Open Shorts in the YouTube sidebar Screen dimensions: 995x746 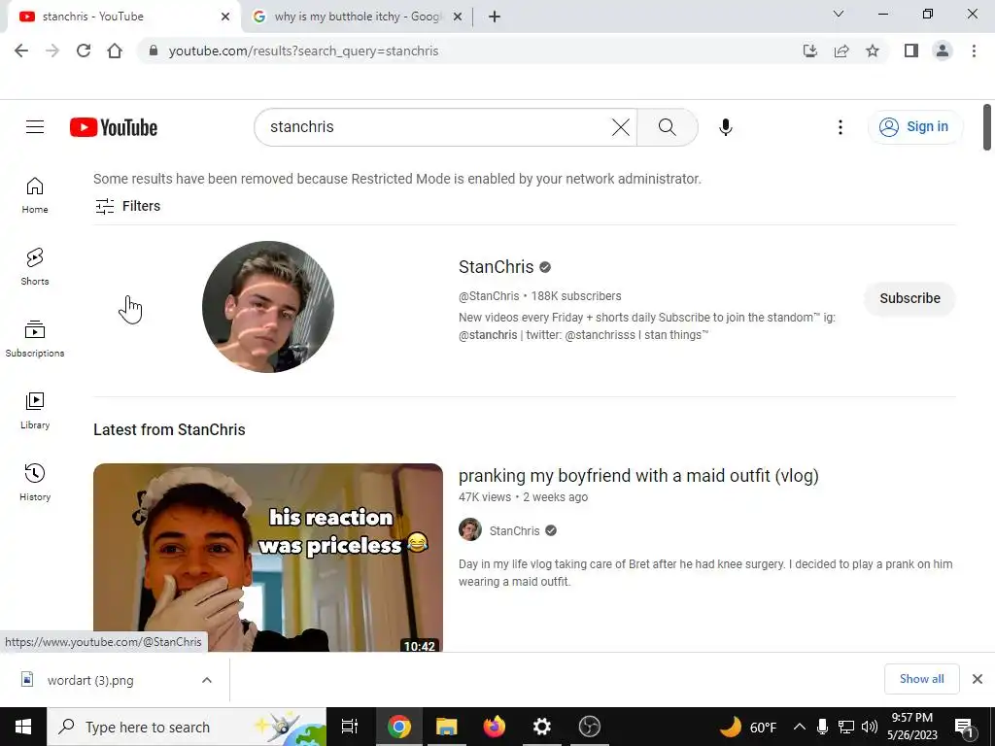[x=35, y=266]
